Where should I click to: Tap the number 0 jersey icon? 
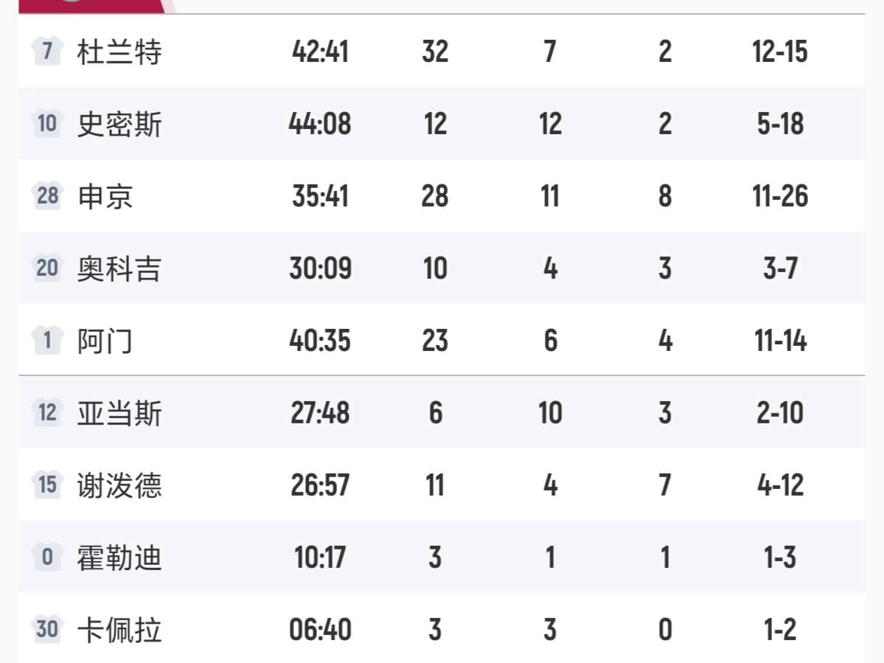click(46, 558)
